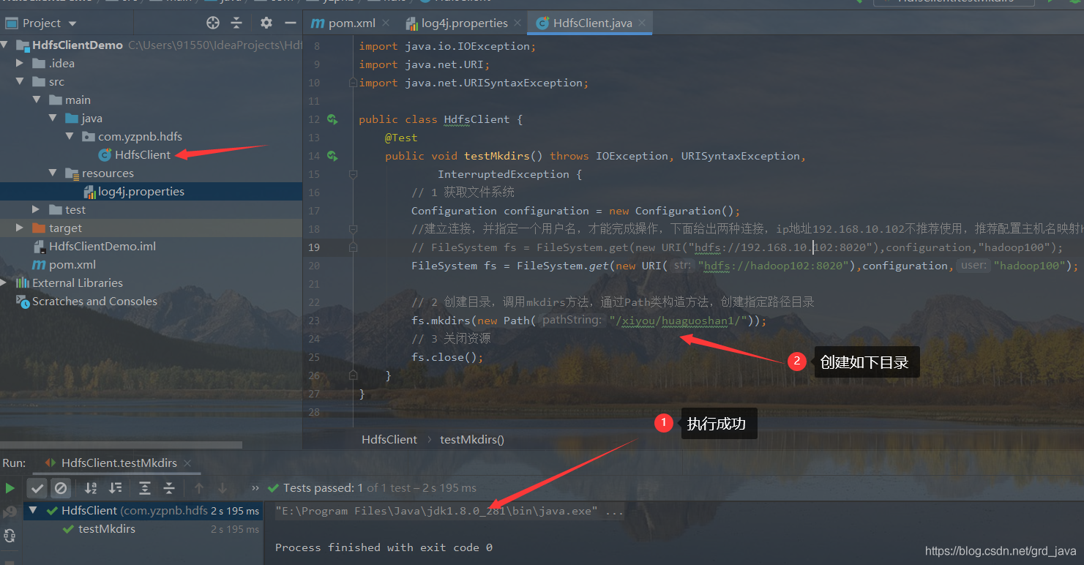This screenshot has width=1084, height=565.
Task: Go to previous failed test arrow
Action: [199, 488]
